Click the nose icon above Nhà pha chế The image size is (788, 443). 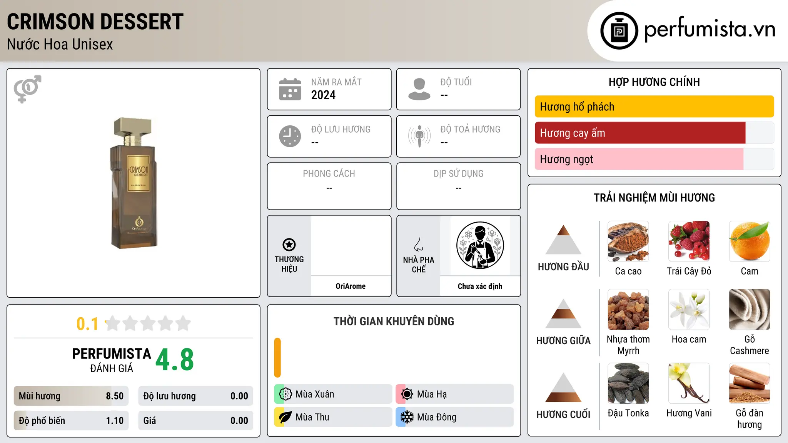pos(419,245)
